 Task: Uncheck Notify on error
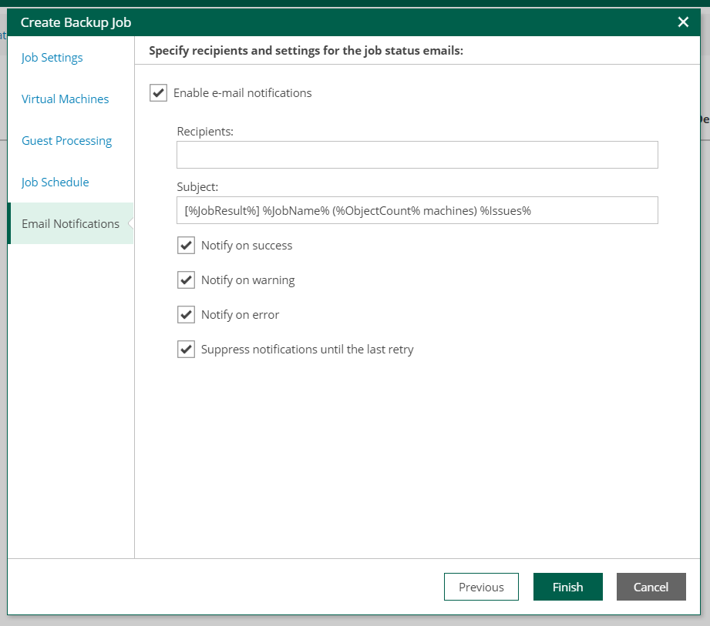186,314
